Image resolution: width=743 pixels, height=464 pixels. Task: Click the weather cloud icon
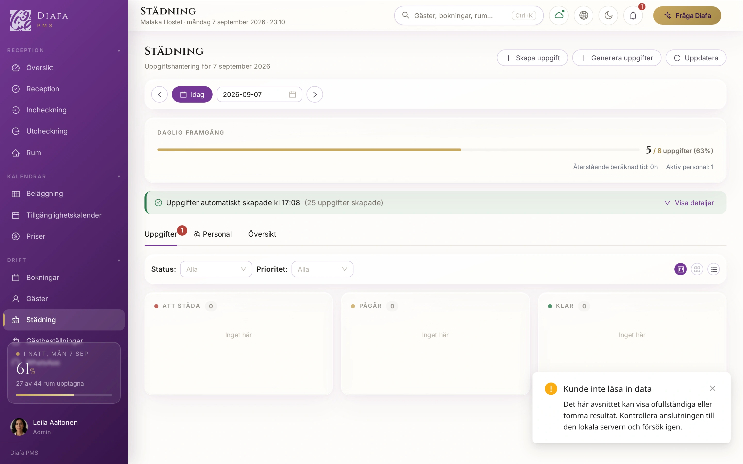(559, 15)
